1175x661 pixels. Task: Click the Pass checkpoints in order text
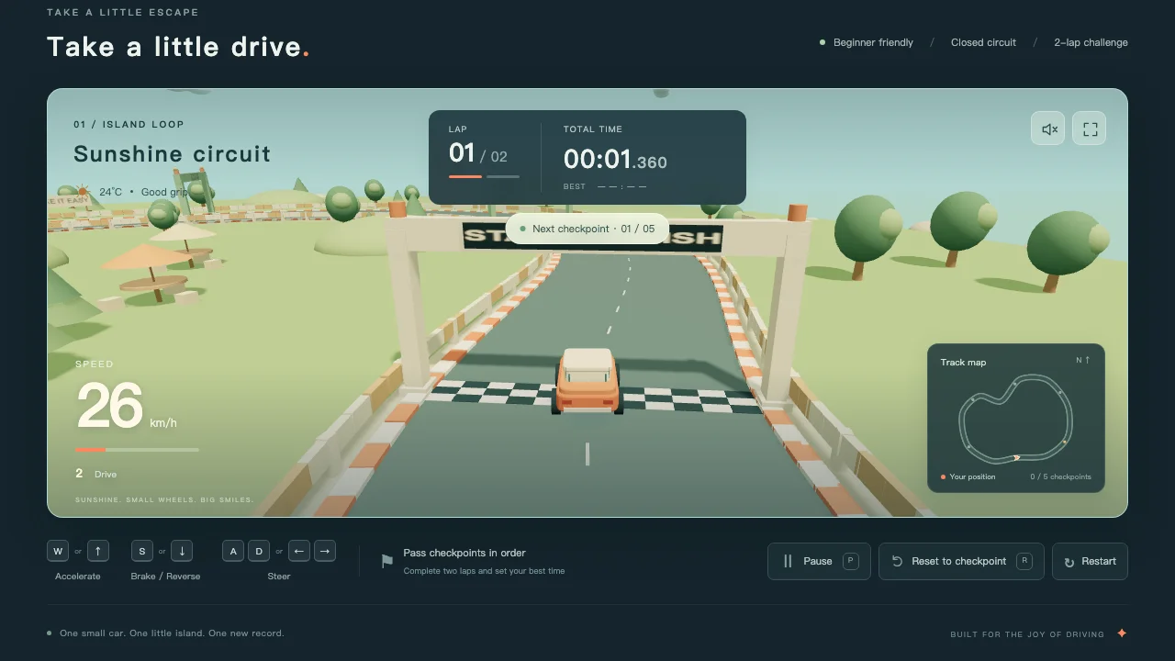point(464,553)
